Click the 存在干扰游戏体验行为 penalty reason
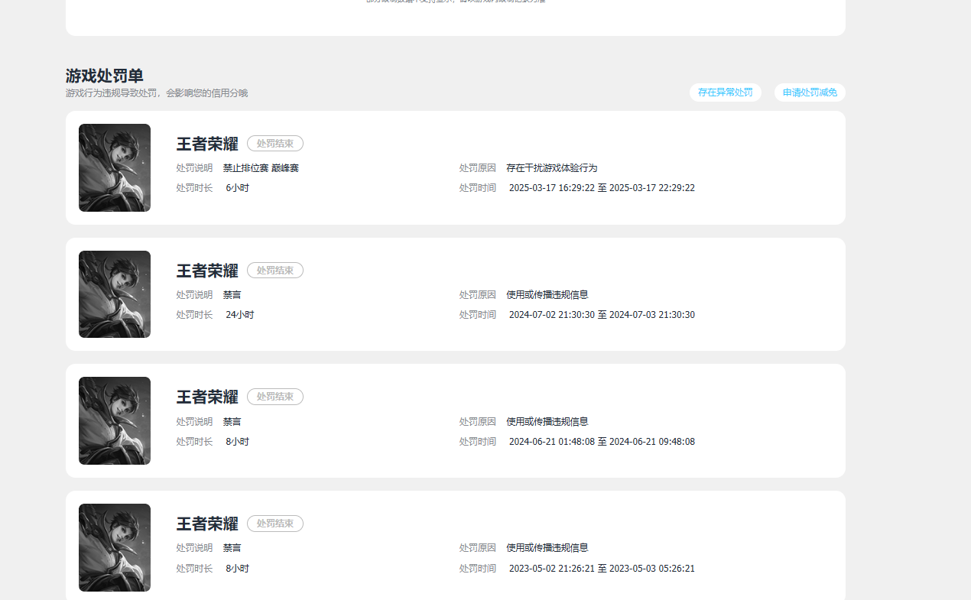 coord(552,168)
